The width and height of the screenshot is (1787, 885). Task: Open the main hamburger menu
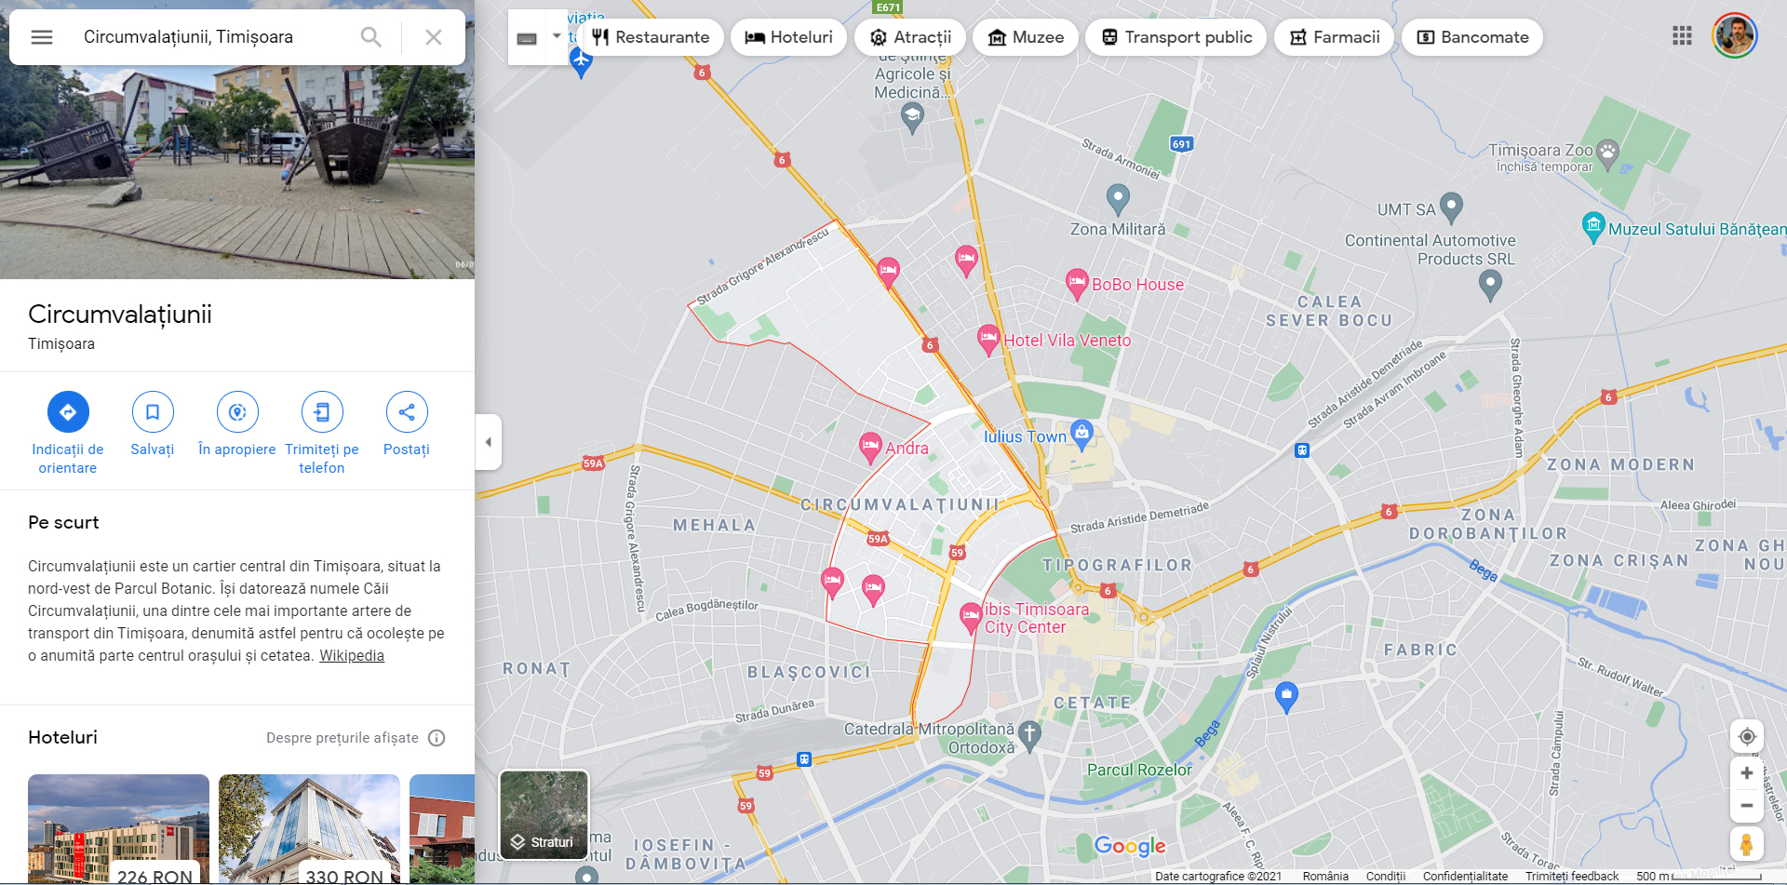pos(42,37)
